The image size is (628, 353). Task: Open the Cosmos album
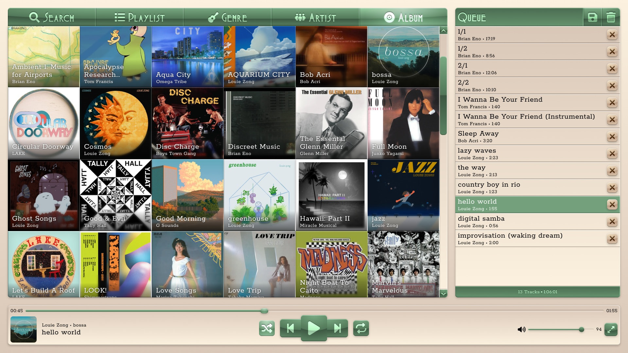(x=116, y=123)
